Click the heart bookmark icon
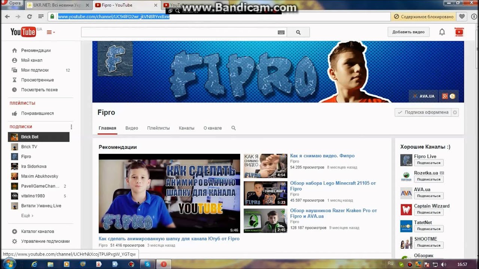The width and height of the screenshot is (479, 269). pyautogui.click(x=462, y=16)
